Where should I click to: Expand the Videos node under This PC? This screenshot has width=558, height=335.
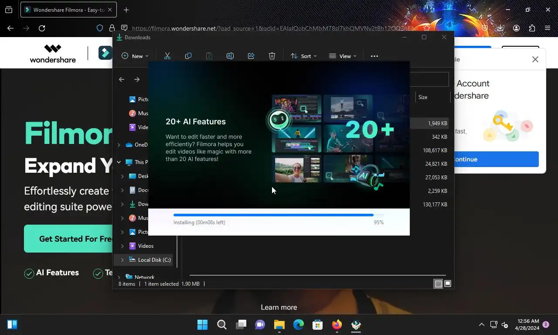[122, 246]
